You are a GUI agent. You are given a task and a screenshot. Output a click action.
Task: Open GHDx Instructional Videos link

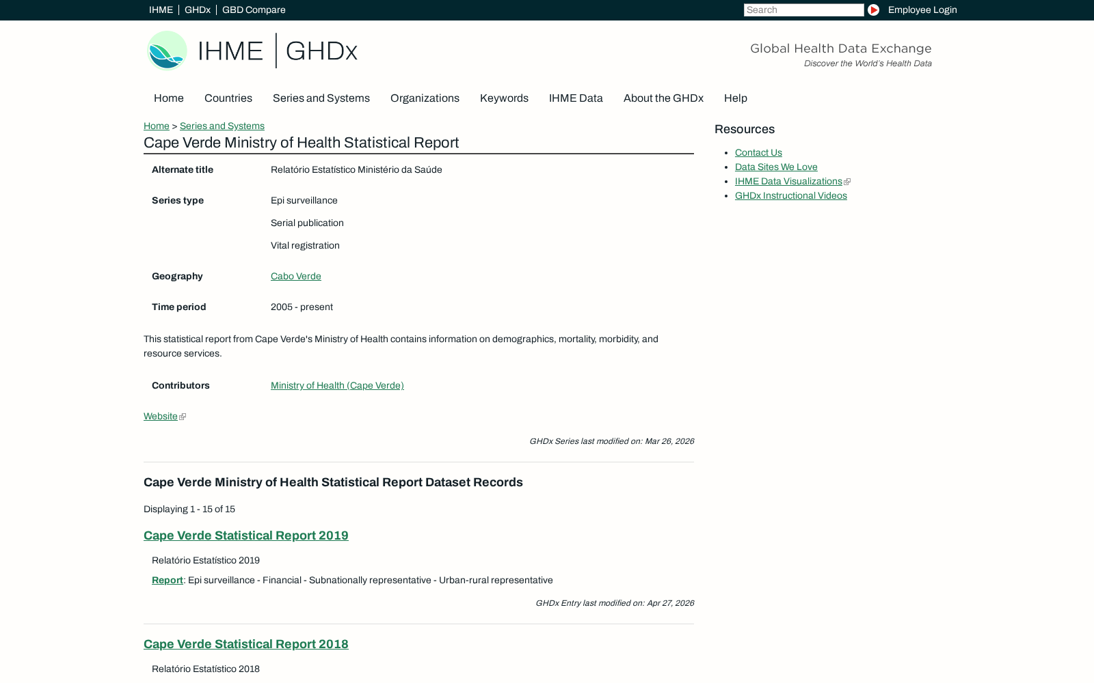[791, 196]
